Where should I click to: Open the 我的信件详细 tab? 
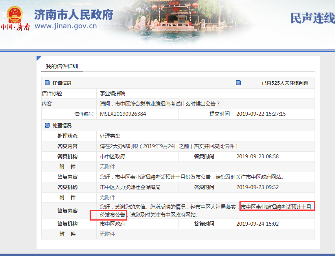point(62,66)
